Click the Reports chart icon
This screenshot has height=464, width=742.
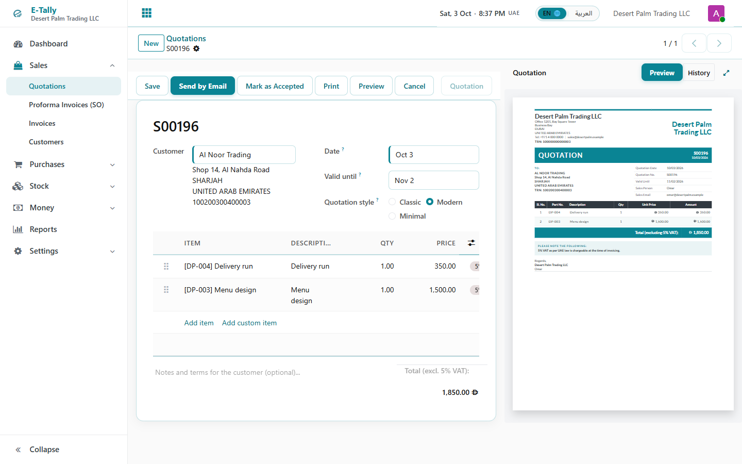click(18, 229)
